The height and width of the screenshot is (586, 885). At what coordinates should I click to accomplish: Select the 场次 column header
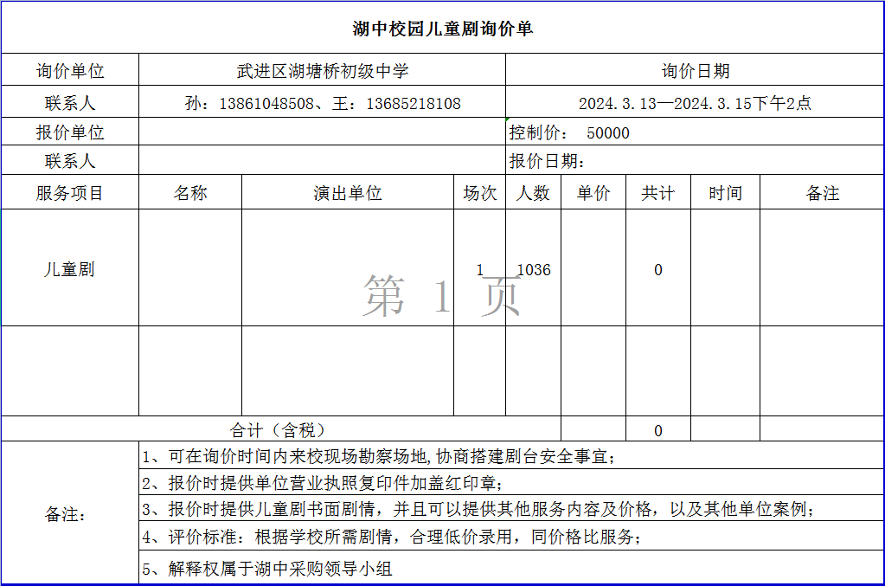(x=480, y=192)
